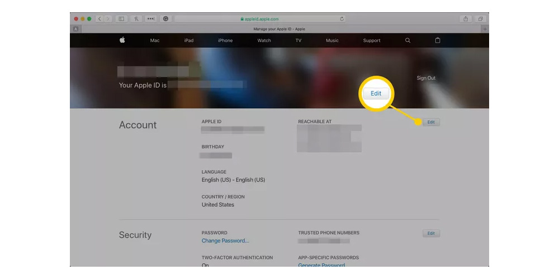
Task: Click the 'TWO-FACTOR AUTHENTICATION' label
Action: (237, 258)
